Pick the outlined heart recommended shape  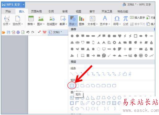tap(83, 42)
